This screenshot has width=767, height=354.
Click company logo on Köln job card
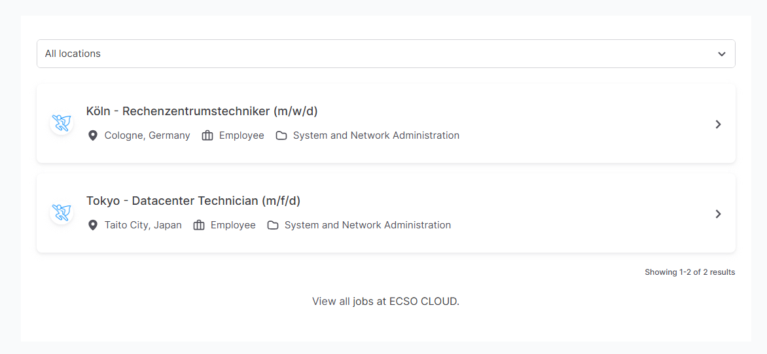click(62, 123)
